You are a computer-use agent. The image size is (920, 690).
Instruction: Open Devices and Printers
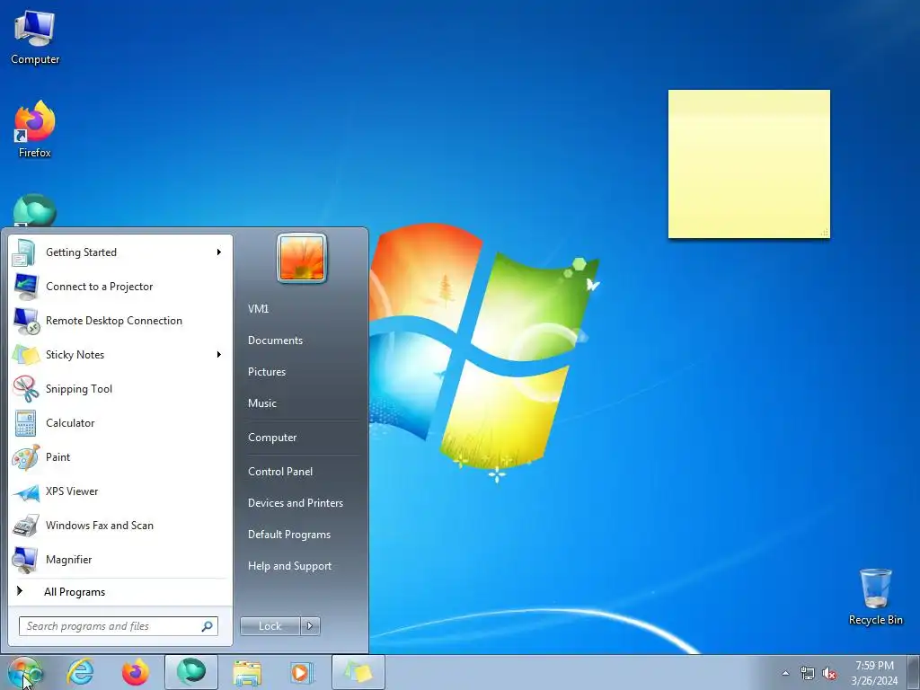coord(295,503)
